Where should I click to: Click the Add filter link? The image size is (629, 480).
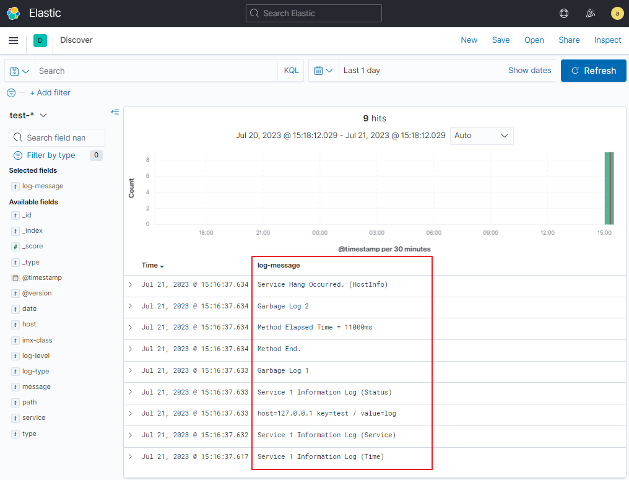click(50, 93)
